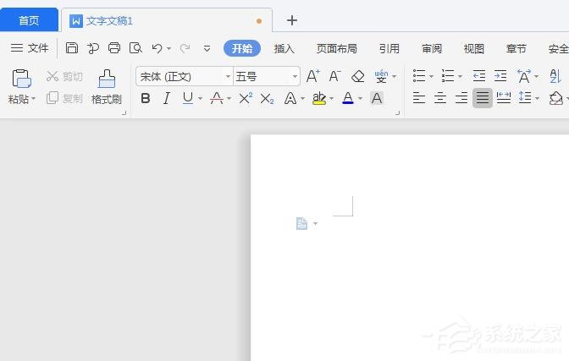
Task: Apply the yellow text highlight color
Action: click(x=318, y=98)
